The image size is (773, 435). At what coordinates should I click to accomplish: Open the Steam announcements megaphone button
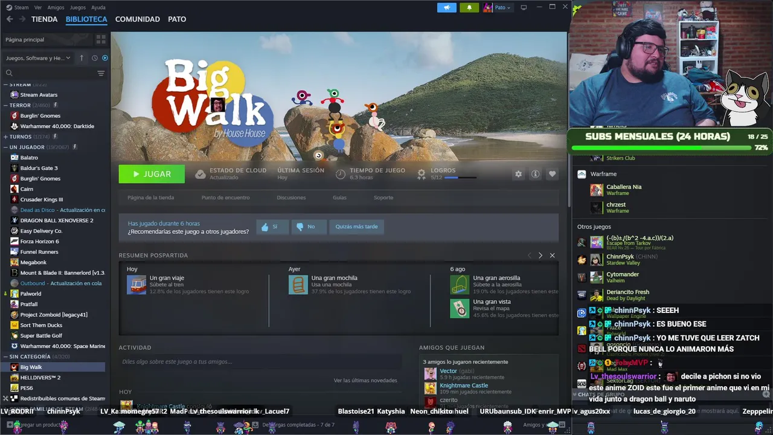point(447,7)
